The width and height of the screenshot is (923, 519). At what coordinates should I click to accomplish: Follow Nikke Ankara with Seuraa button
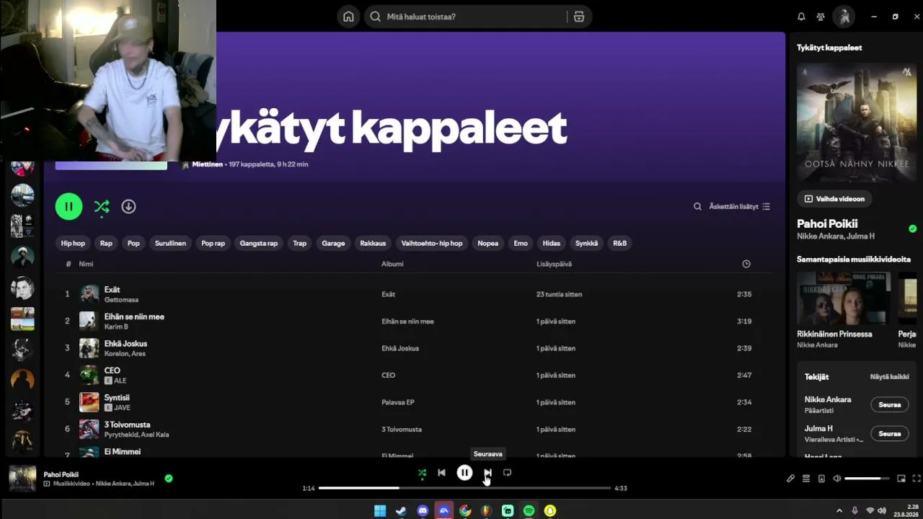890,405
